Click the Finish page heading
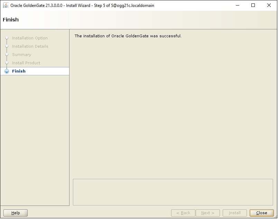The height and width of the screenshot is (219, 278). (x=11, y=19)
